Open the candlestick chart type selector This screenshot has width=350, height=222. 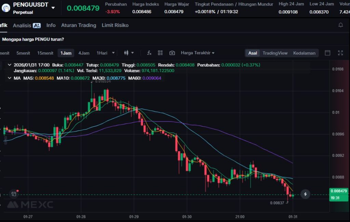click(x=129, y=53)
